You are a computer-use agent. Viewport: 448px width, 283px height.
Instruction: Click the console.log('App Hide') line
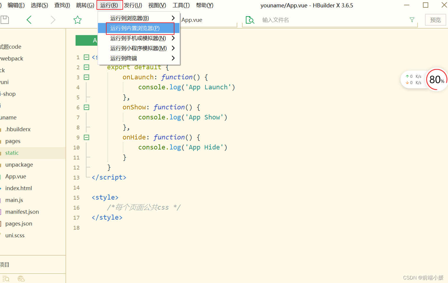pos(183,147)
